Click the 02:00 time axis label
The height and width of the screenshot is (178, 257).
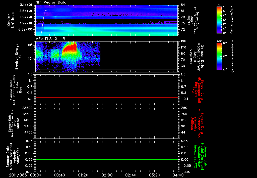click(107, 175)
